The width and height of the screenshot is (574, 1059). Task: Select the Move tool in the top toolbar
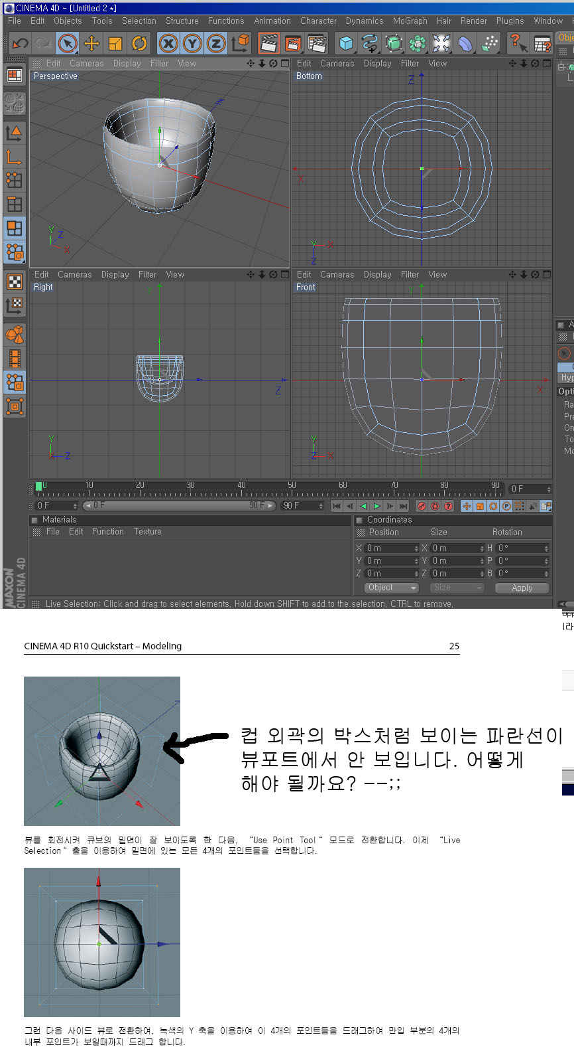91,43
